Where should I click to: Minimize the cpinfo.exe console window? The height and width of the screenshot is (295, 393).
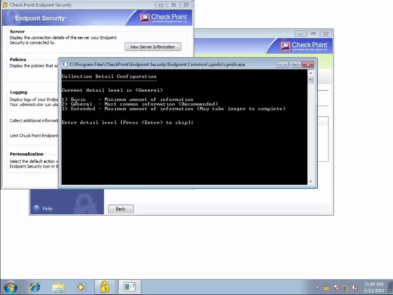point(283,64)
